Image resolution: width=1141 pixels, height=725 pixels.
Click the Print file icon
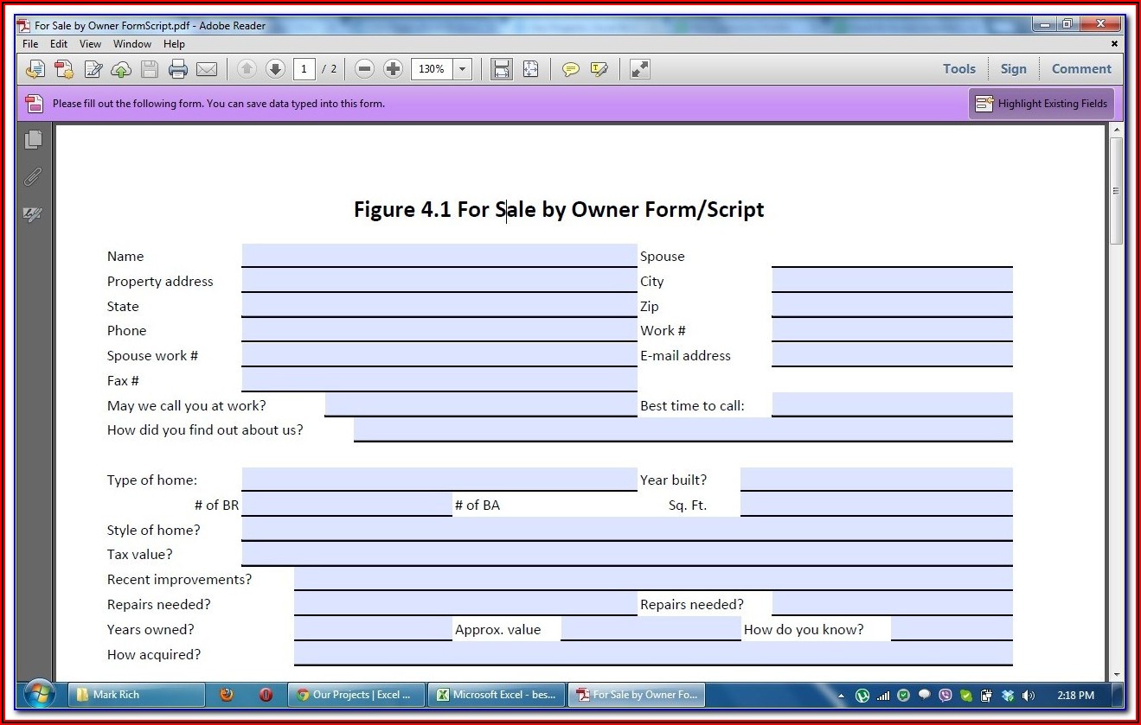(x=178, y=69)
